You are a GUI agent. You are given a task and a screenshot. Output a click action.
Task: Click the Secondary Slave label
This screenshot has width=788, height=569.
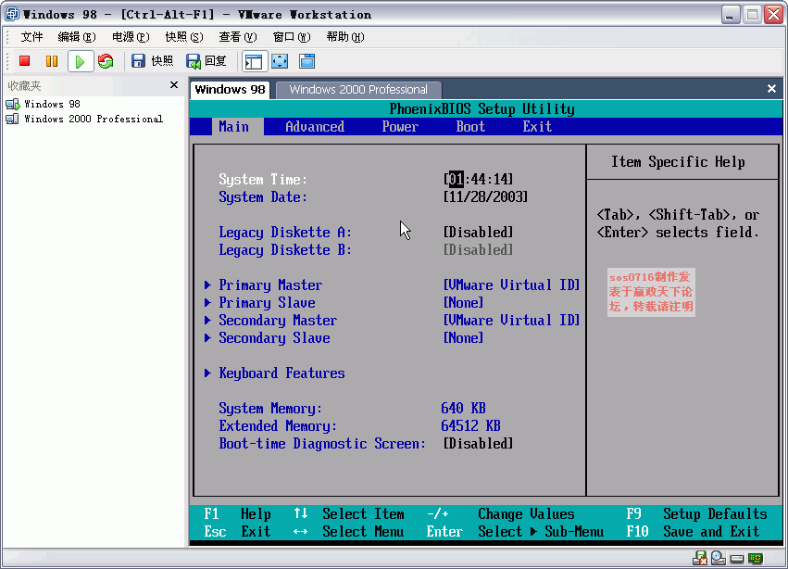pyautogui.click(x=274, y=338)
